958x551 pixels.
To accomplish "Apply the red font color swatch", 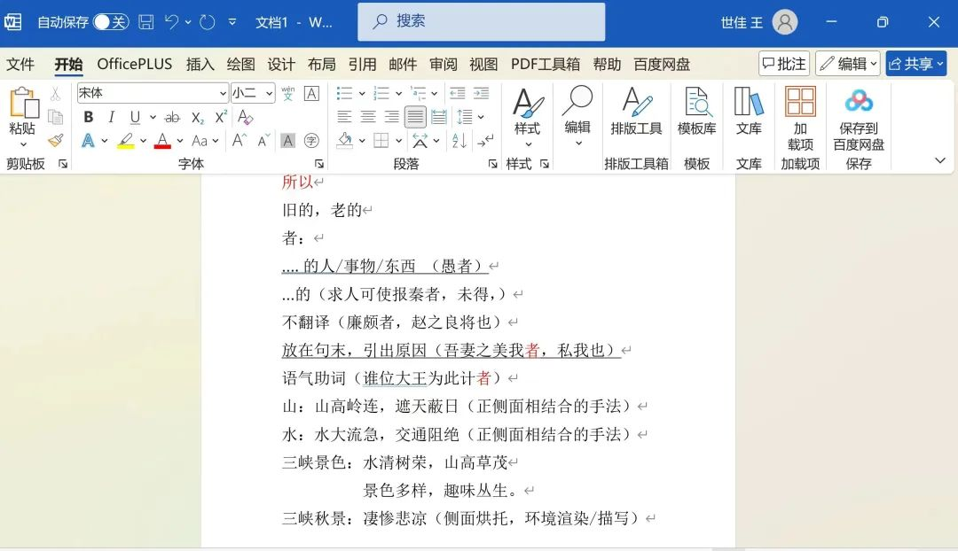I will point(162,141).
